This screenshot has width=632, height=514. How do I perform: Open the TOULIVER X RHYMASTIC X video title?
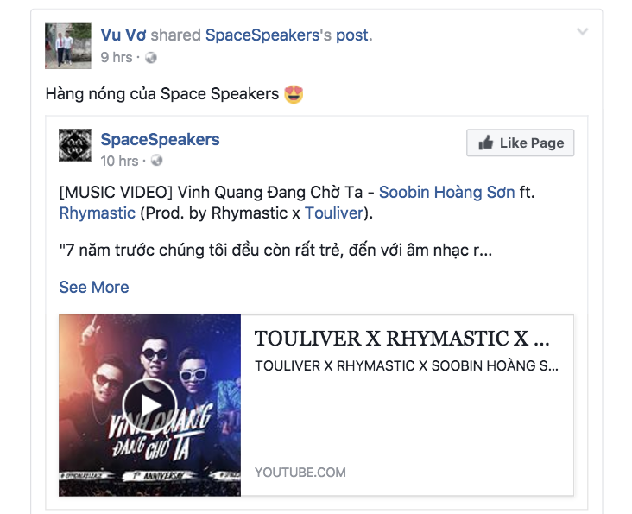click(x=401, y=339)
